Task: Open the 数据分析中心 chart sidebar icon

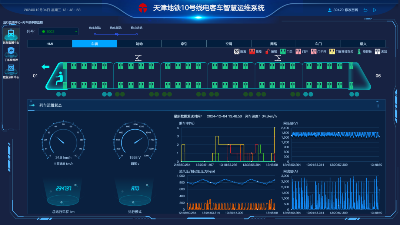Action: coord(11,69)
